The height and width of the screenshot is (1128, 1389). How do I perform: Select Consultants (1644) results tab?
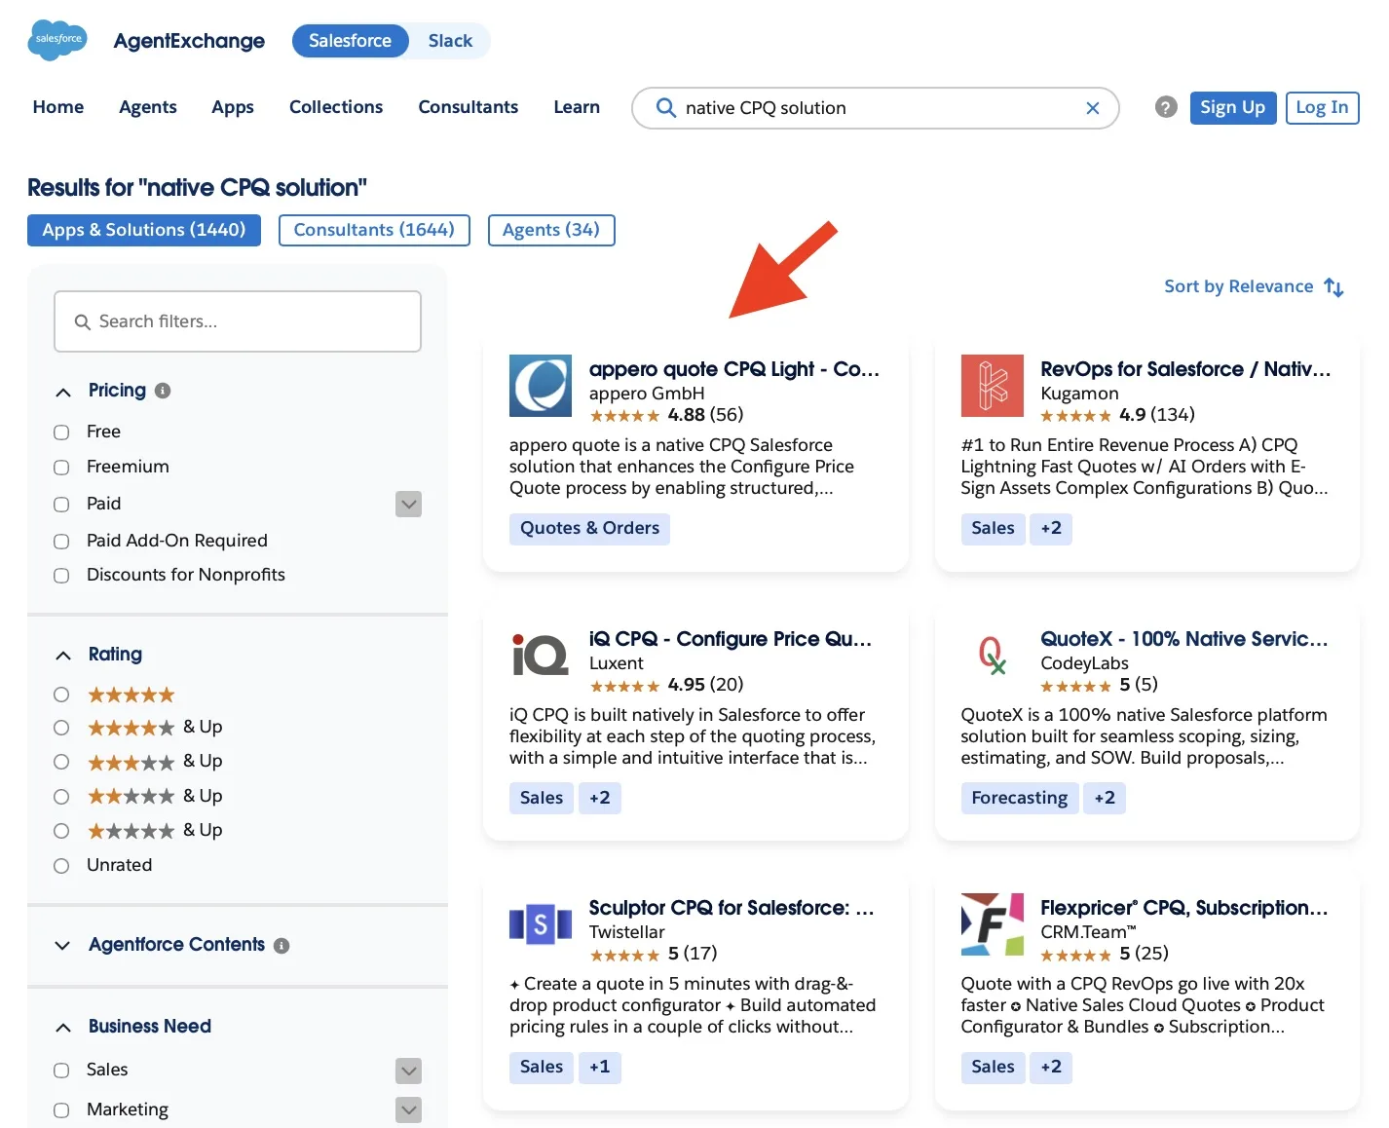(x=374, y=230)
